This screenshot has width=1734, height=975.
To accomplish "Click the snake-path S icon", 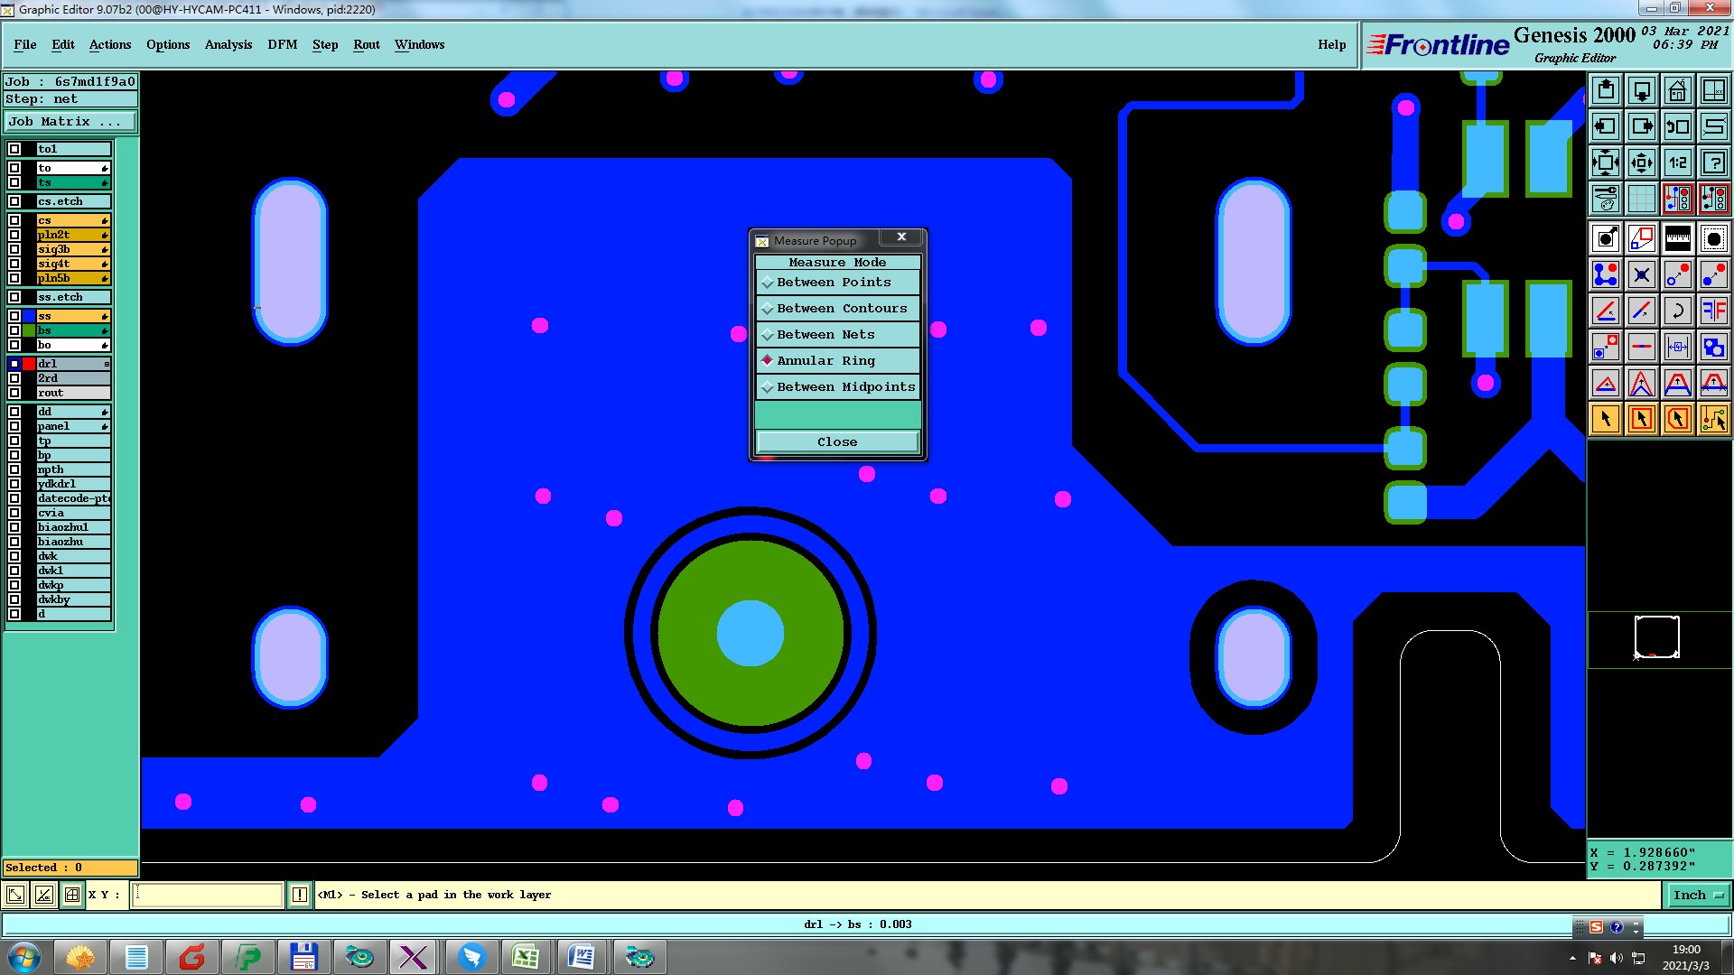I will (x=1714, y=126).
